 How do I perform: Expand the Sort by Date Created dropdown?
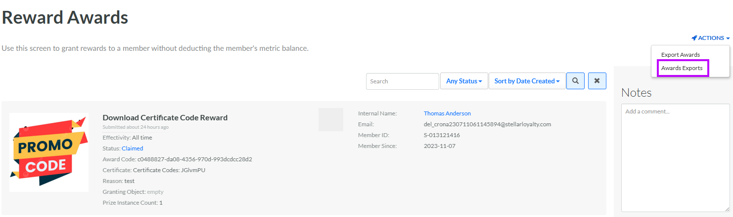[527, 81]
